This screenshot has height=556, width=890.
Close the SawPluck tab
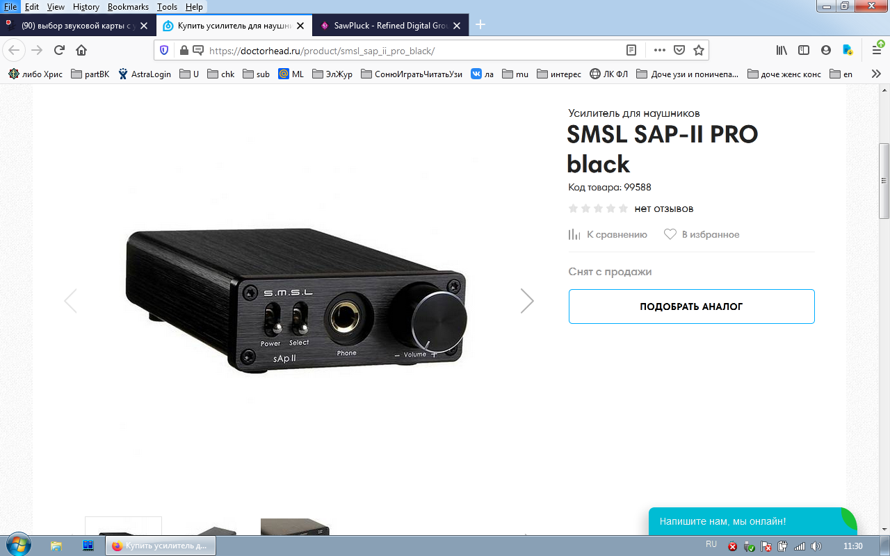457,26
